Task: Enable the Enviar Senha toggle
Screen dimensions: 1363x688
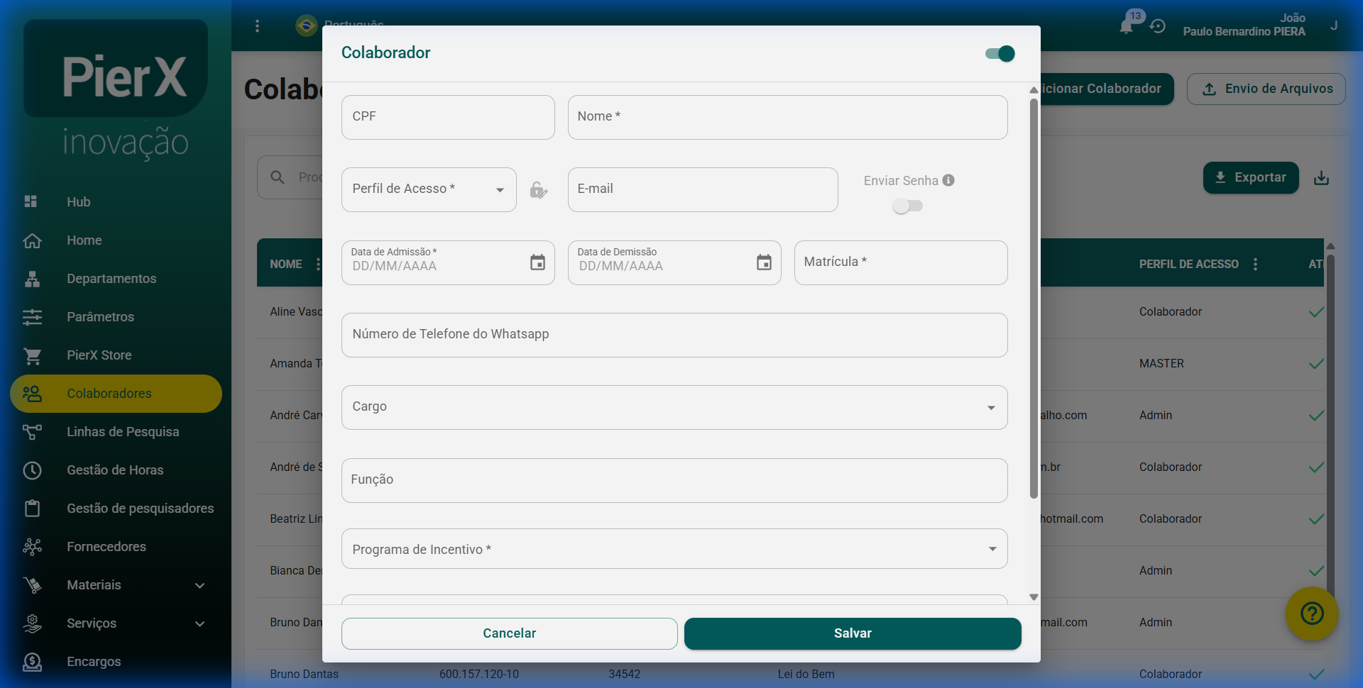Action: click(x=907, y=206)
